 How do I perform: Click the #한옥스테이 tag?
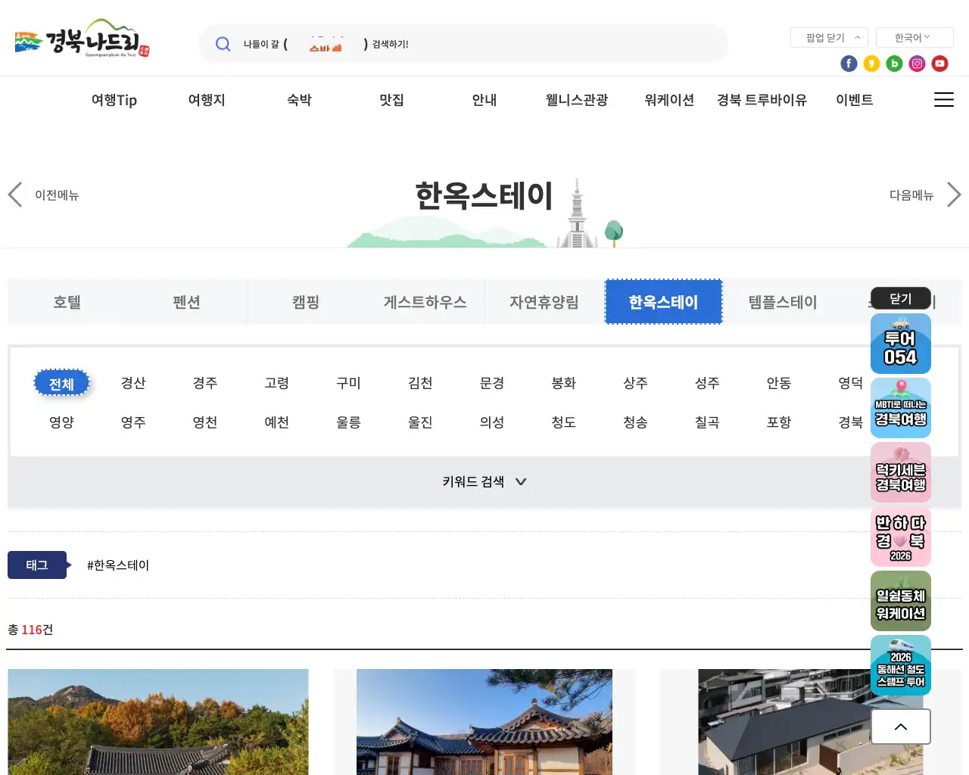[x=118, y=565]
